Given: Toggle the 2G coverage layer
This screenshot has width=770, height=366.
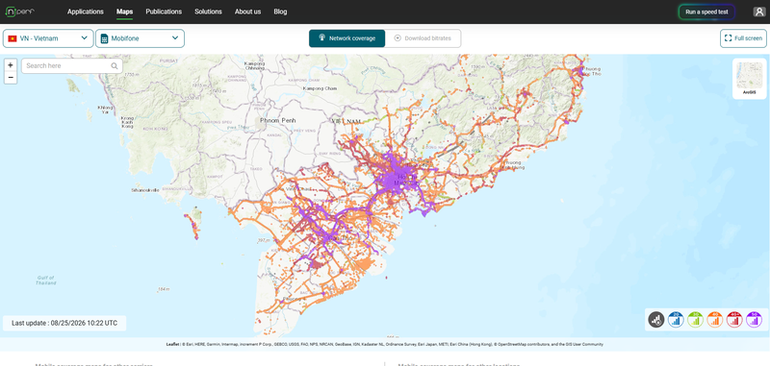Looking at the screenshot, I should coord(676,320).
